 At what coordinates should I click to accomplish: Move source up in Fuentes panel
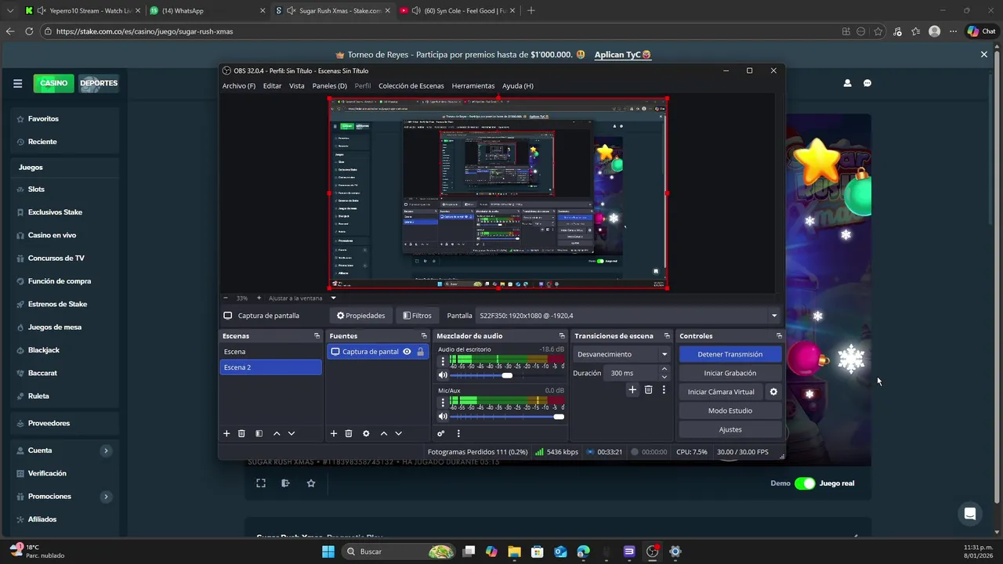[384, 433]
